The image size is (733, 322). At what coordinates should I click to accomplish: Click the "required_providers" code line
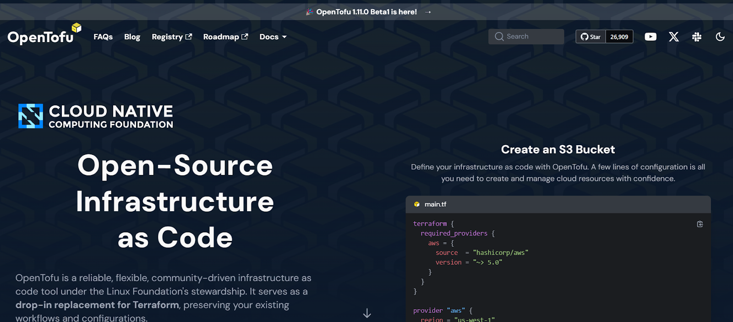pyautogui.click(x=458, y=233)
